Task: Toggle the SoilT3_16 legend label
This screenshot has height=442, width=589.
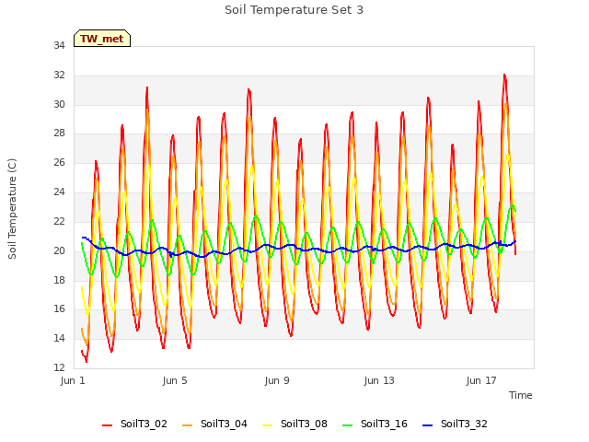Action: [384, 424]
